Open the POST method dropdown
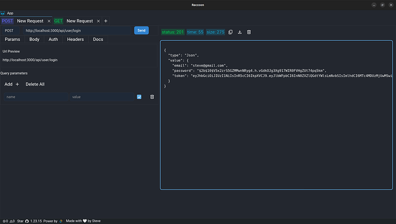Viewport: 396px width, 224px height. [x=10, y=30]
